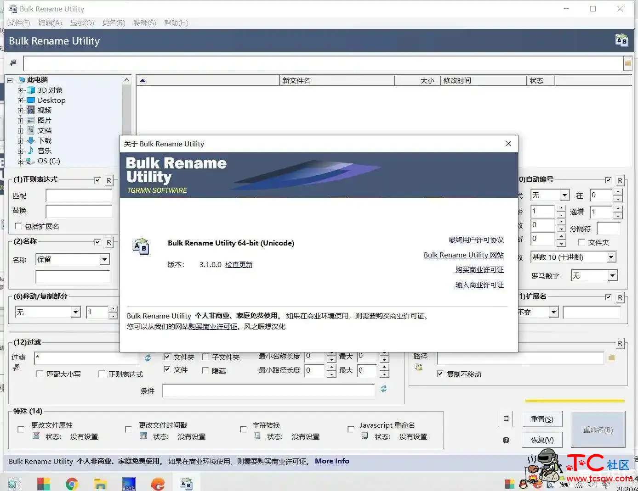Open the folder browse icon beside the top path bar
Viewport: 638px width, 491px height.
tap(628, 63)
